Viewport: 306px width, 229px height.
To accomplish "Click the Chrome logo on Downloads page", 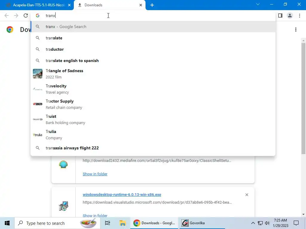I will coord(10,30).
